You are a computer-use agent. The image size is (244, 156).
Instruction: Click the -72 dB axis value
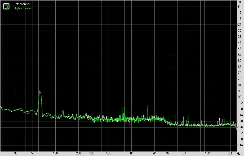coord(239,73)
